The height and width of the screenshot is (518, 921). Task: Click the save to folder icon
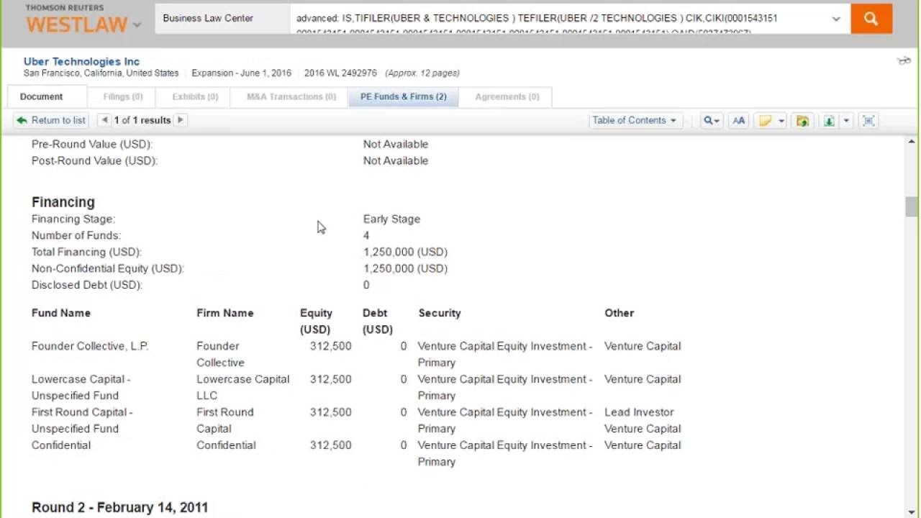(802, 121)
